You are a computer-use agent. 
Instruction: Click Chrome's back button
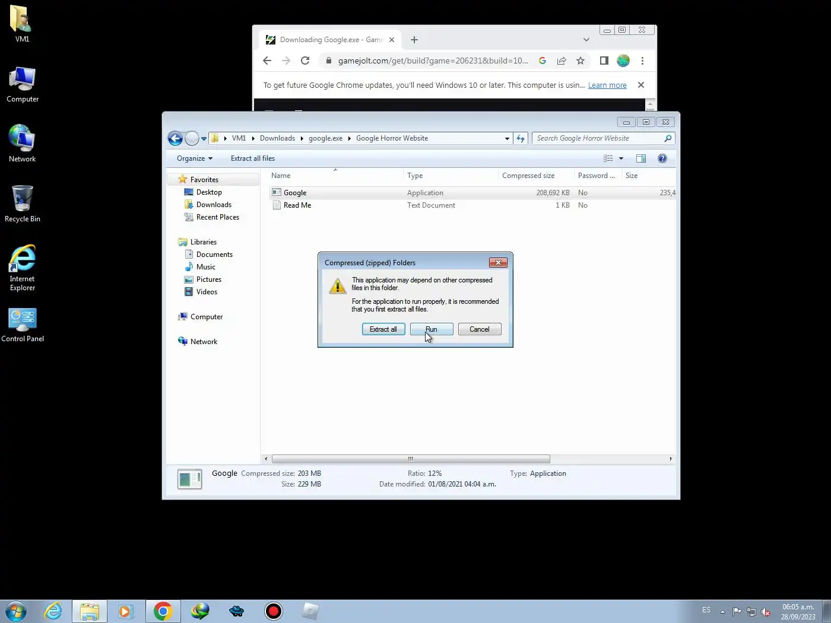coord(267,61)
